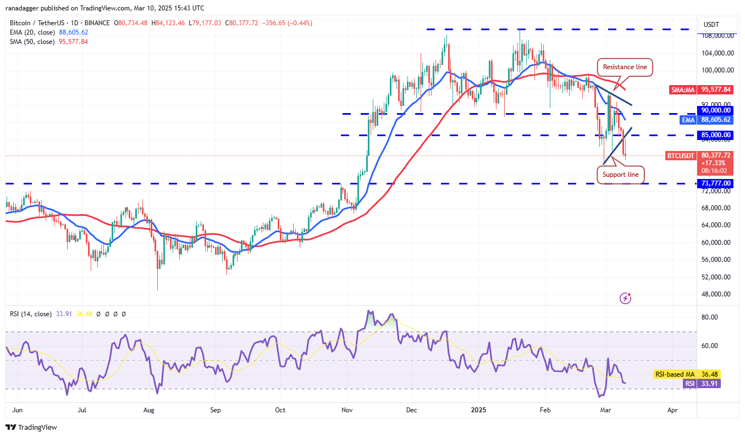Image resolution: width=745 pixels, height=437 pixels.
Task: Click the 90,000.00 level price label
Action: pos(715,111)
